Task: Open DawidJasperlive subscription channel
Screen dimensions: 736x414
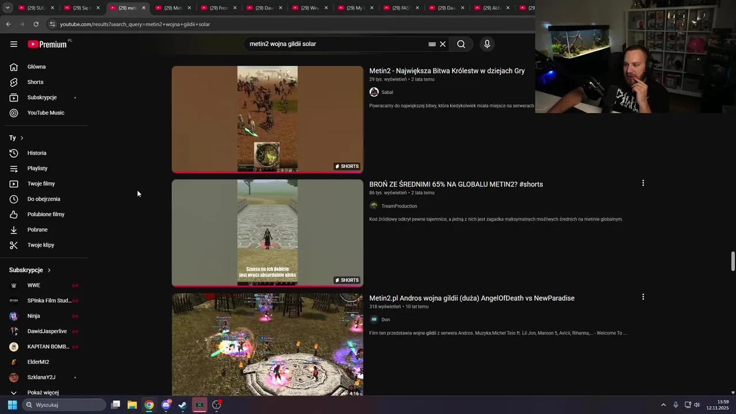Action: coord(46,331)
